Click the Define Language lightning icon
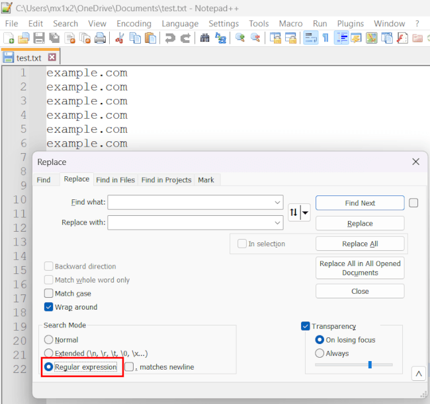This screenshot has height=404, width=430. (x=356, y=38)
